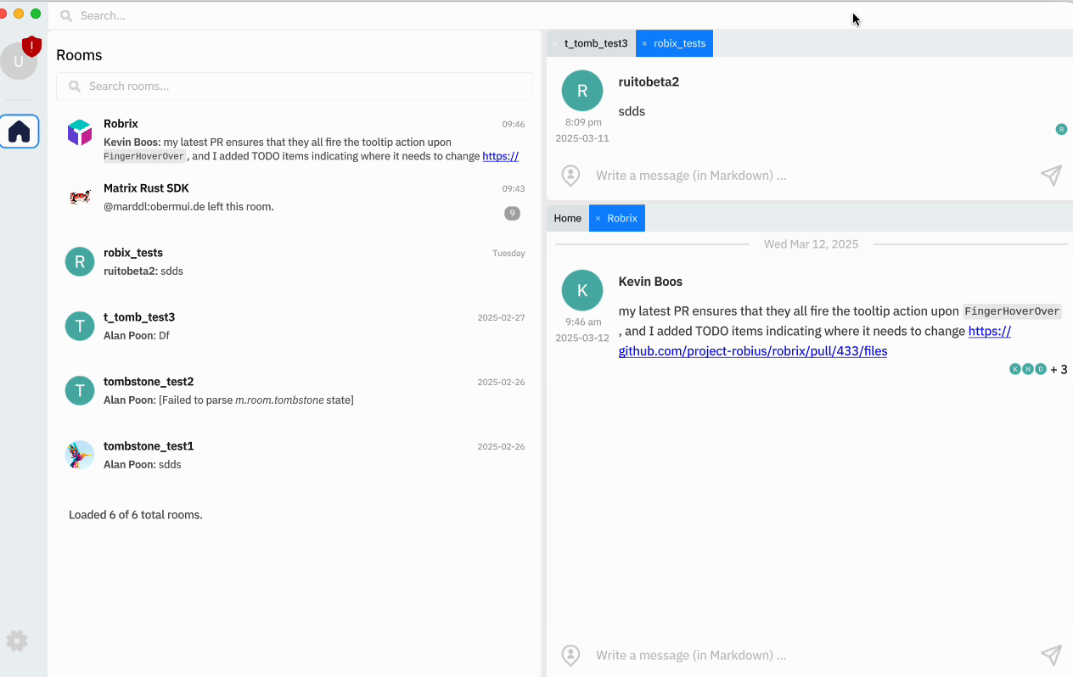Click the macOS green zoom window button
Image resolution: width=1073 pixels, height=677 pixels.
(36, 14)
